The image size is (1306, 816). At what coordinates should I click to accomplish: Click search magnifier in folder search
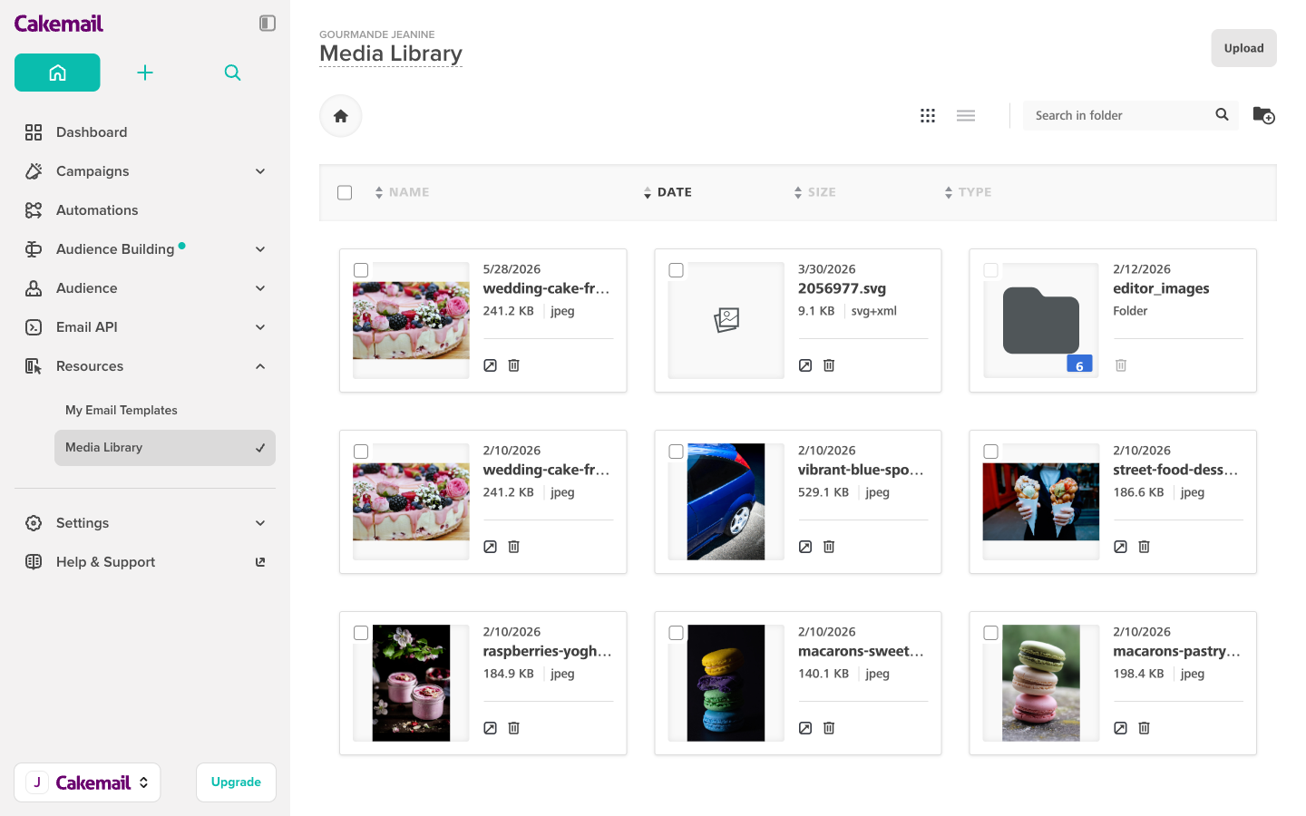point(1222,115)
